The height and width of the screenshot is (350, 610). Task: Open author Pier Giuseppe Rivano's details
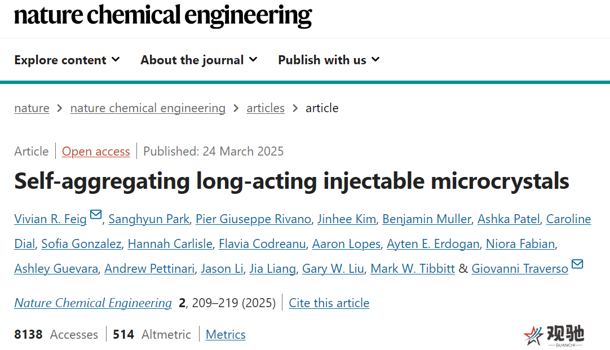[253, 219]
